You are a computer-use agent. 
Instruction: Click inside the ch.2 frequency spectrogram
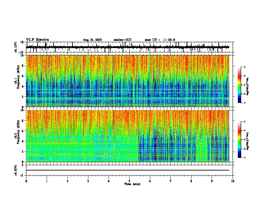pyautogui.click(x=128, y=136)
